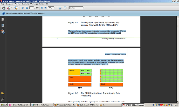The image size is (179, 107).
Task: Click the DRAM block under CPU
Action: click(x=80, y=85)
